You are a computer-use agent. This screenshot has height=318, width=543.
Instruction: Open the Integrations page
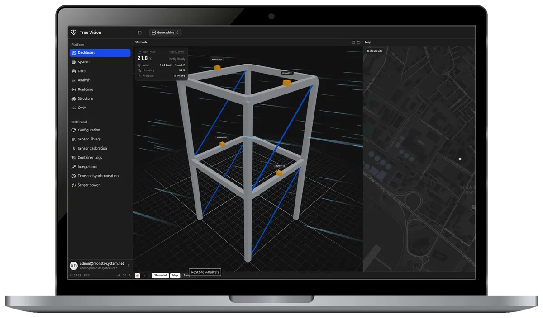[x=100, y=167]
